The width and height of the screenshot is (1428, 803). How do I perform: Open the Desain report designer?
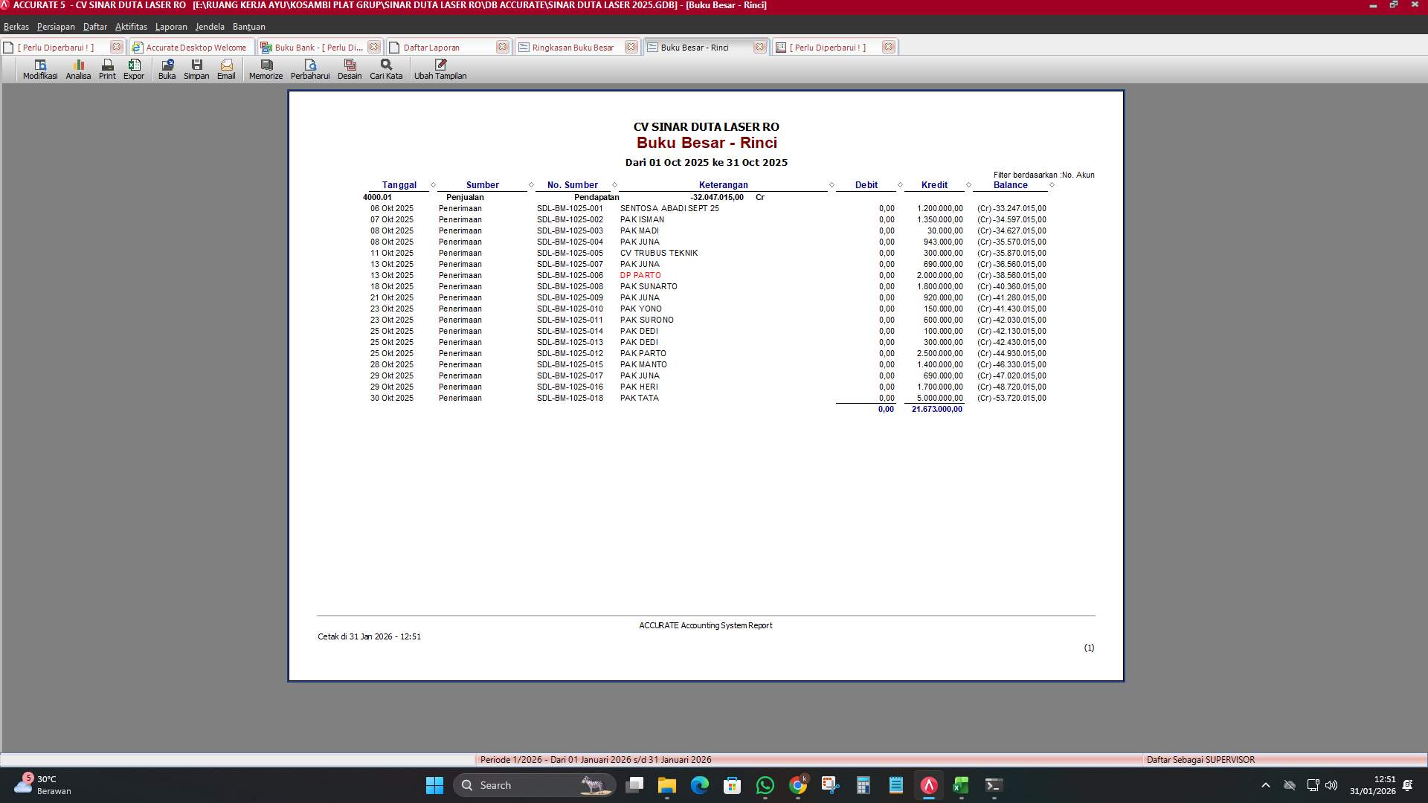[x=350, y=69]
